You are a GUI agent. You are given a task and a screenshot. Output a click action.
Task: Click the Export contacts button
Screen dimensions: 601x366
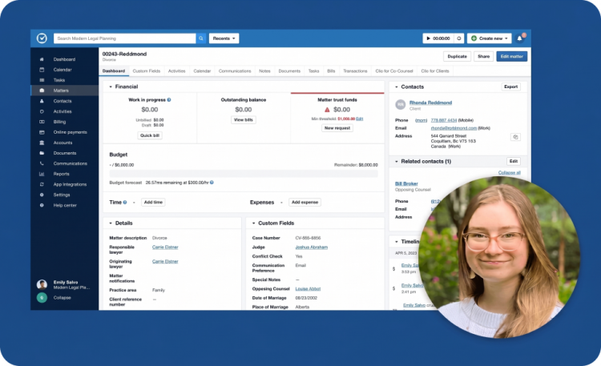(511, 86)
